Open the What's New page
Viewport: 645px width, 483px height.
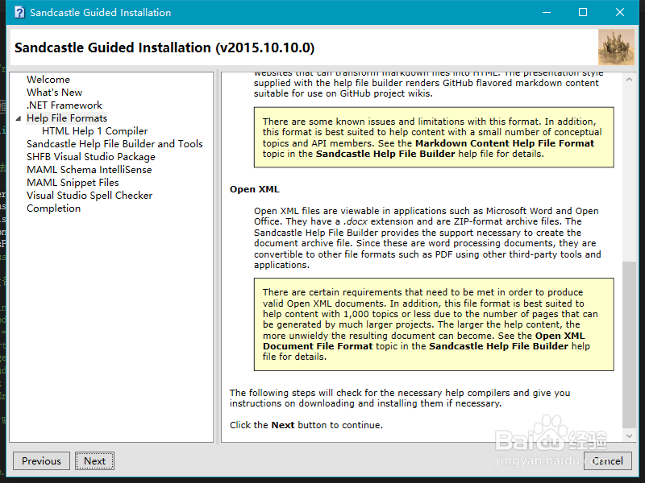pyautogui.click(x=54, y=93)
